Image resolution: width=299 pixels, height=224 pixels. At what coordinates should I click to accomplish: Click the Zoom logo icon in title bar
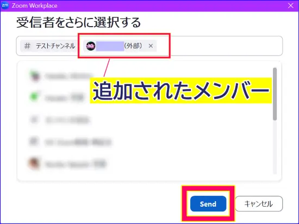click(5, 5)
